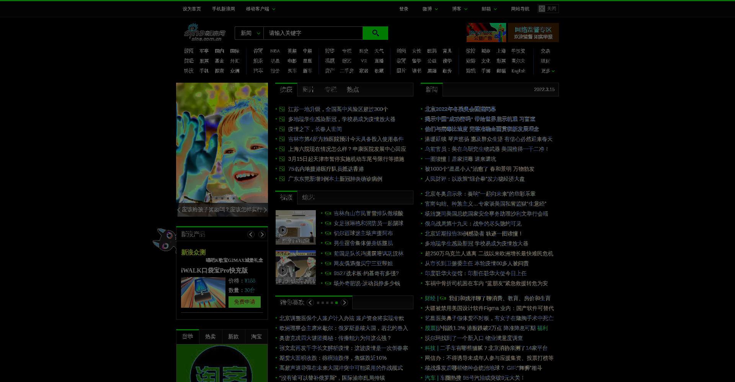Open NBA navigation link
This screenshot has height=382, width=735.
click(275, 51)
